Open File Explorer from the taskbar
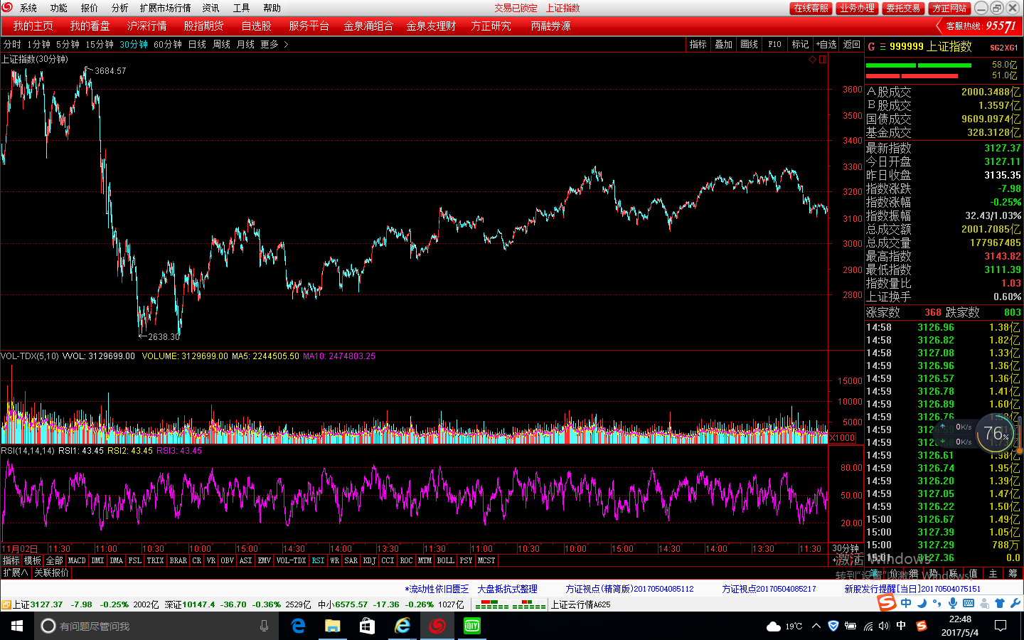The width and height of the screenshot is (1024, 640). click(x=333, y=626)
